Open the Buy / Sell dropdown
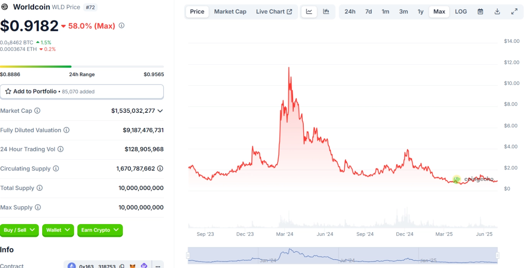Image resolution: width=527 pixels, height=268 pixels. pyautogui.click(x=19, y=230)
